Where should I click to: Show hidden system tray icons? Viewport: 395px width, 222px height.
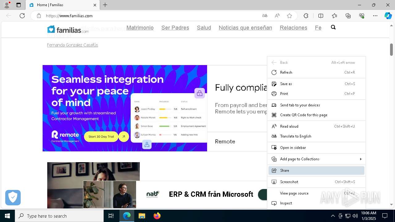tap(333, 216)
